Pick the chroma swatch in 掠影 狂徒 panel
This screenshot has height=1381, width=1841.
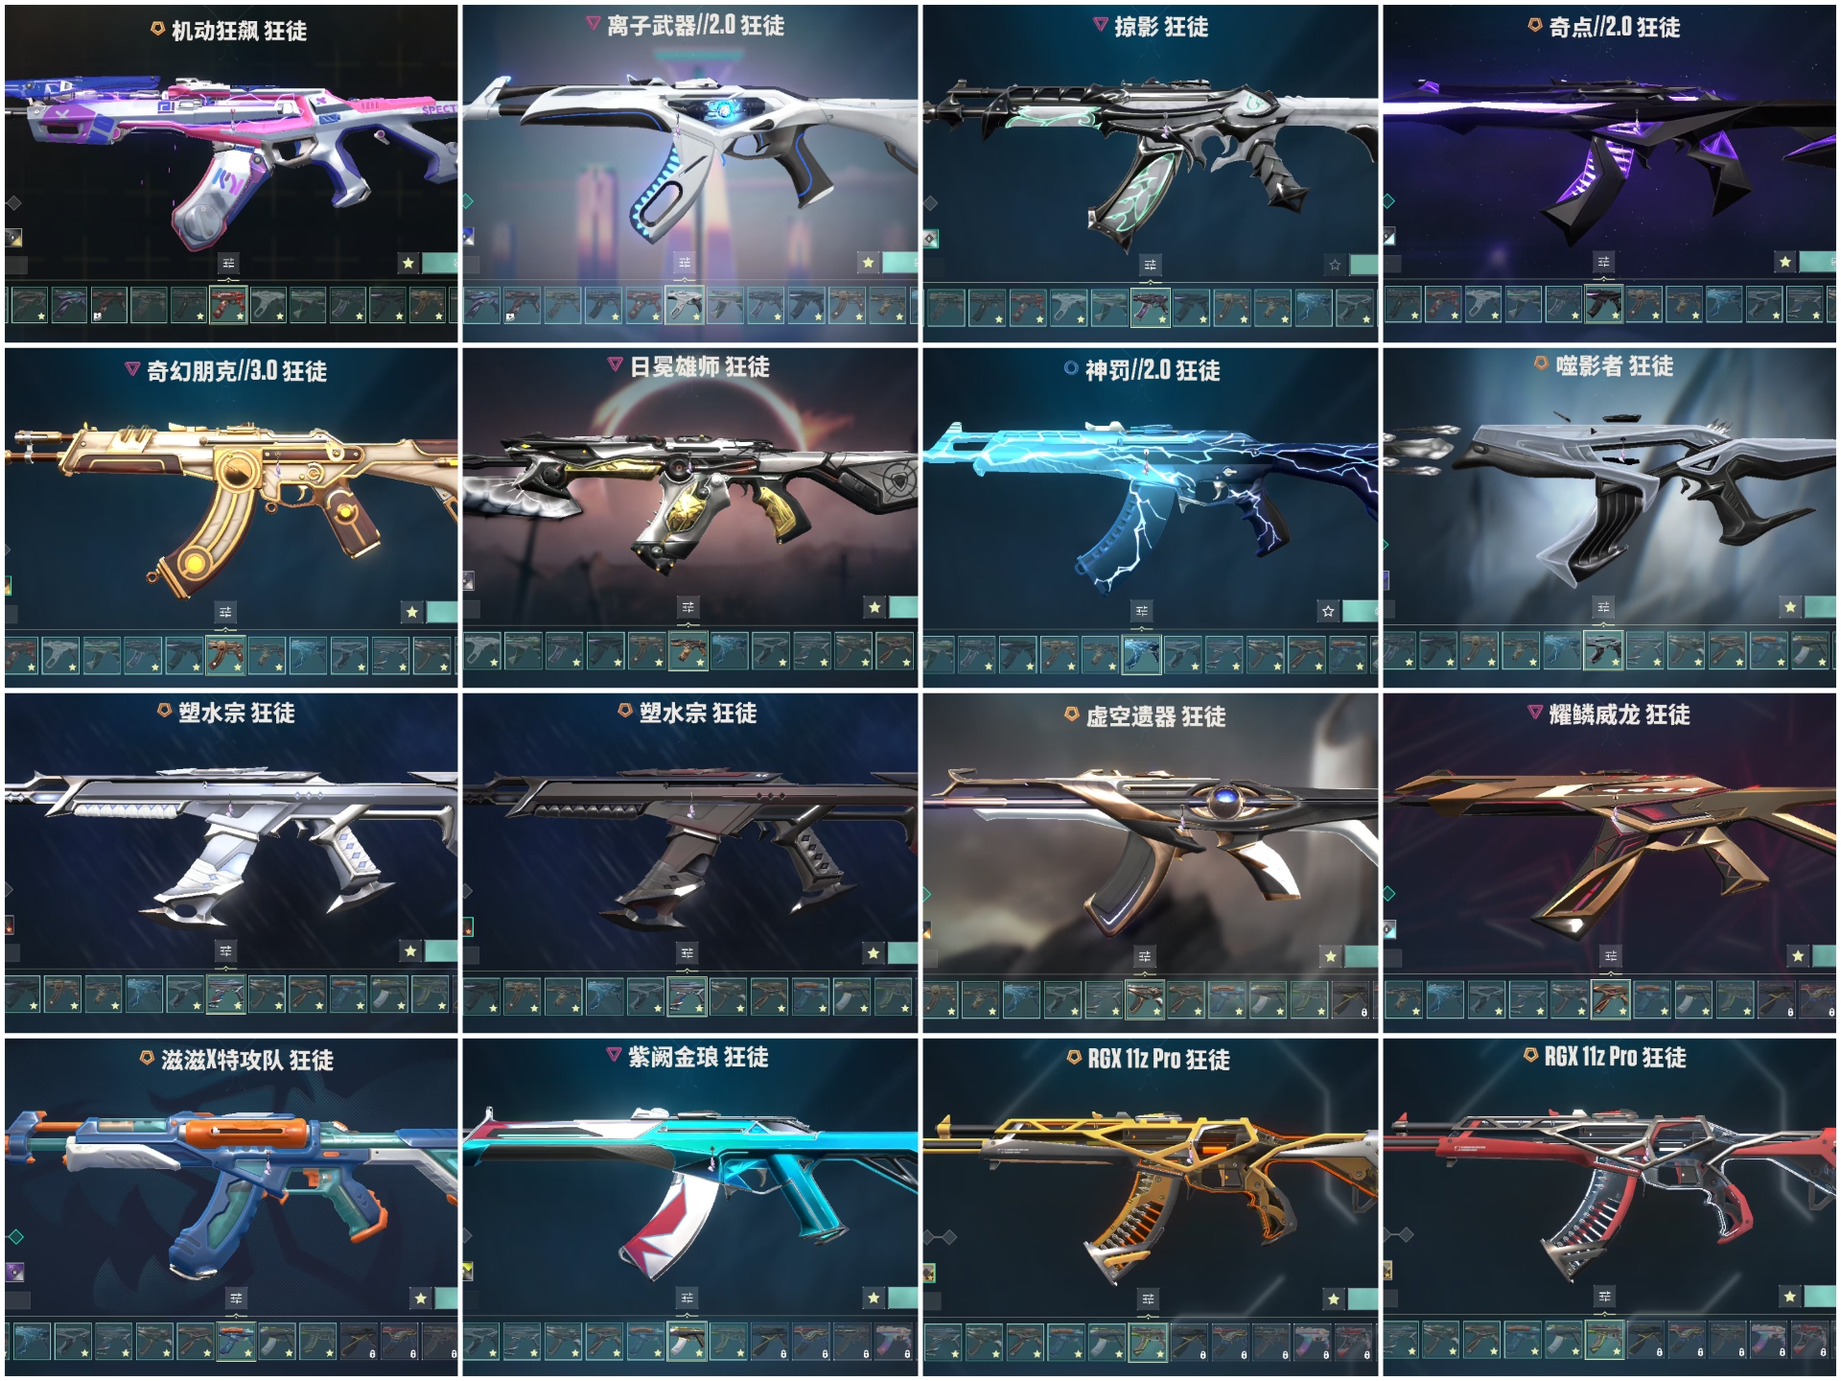click(930, 239)
